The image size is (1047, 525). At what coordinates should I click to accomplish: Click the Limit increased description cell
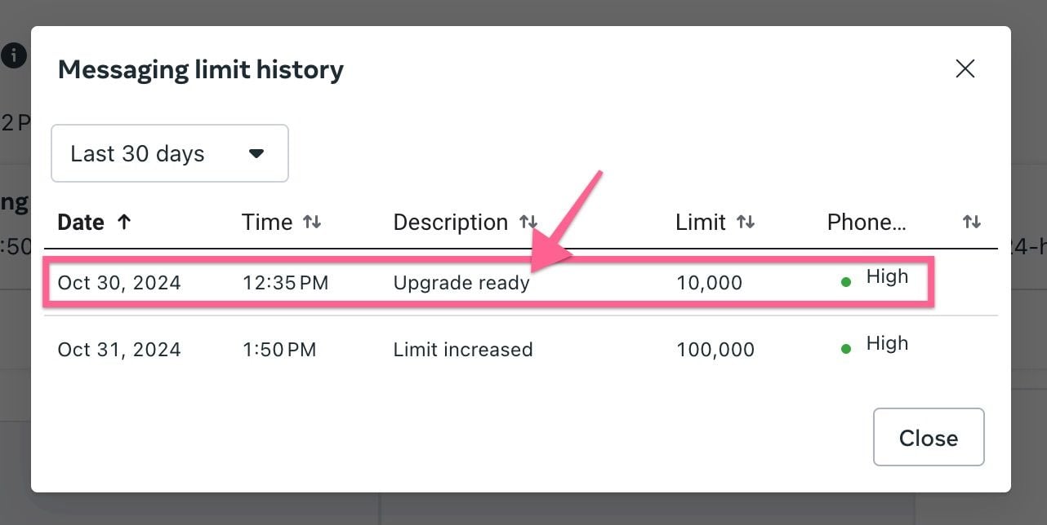pos(463,350)
